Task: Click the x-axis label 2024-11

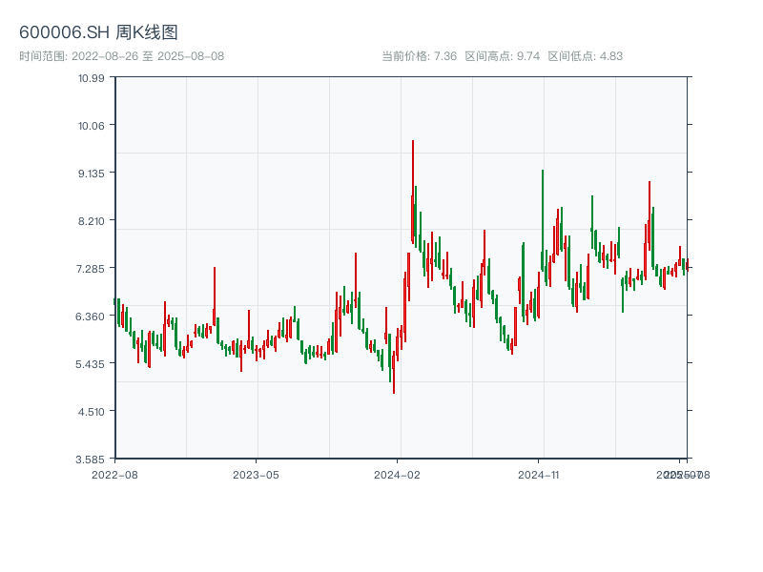Action: coord(538,475)
